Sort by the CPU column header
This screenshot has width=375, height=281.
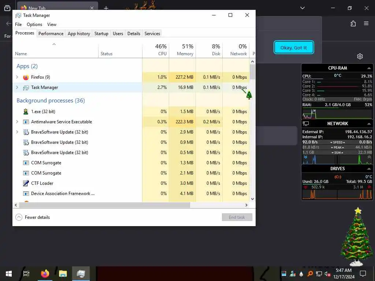pos(156,50)
